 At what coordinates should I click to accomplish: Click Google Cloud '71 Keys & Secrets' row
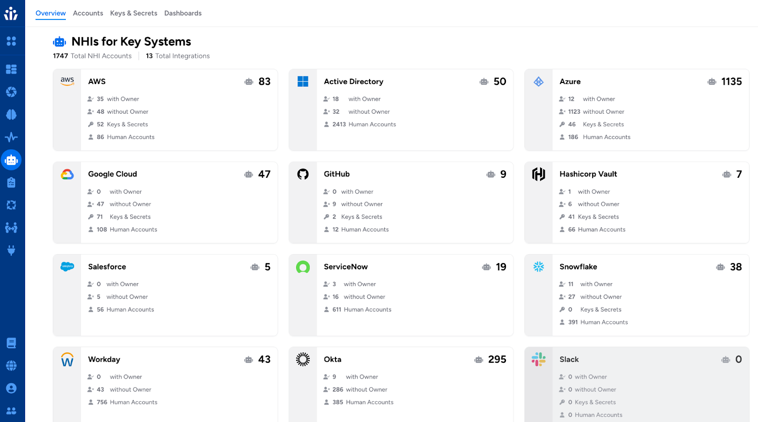(119, 217)
